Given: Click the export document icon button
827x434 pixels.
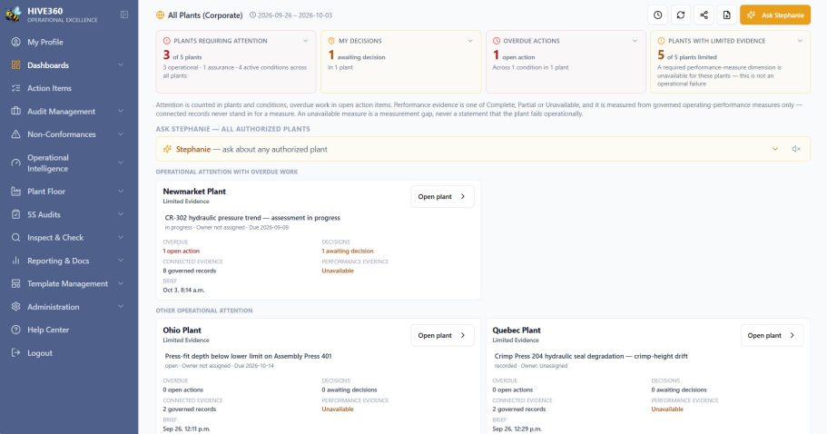Looking at the screenshot, I should pos(727,15).
